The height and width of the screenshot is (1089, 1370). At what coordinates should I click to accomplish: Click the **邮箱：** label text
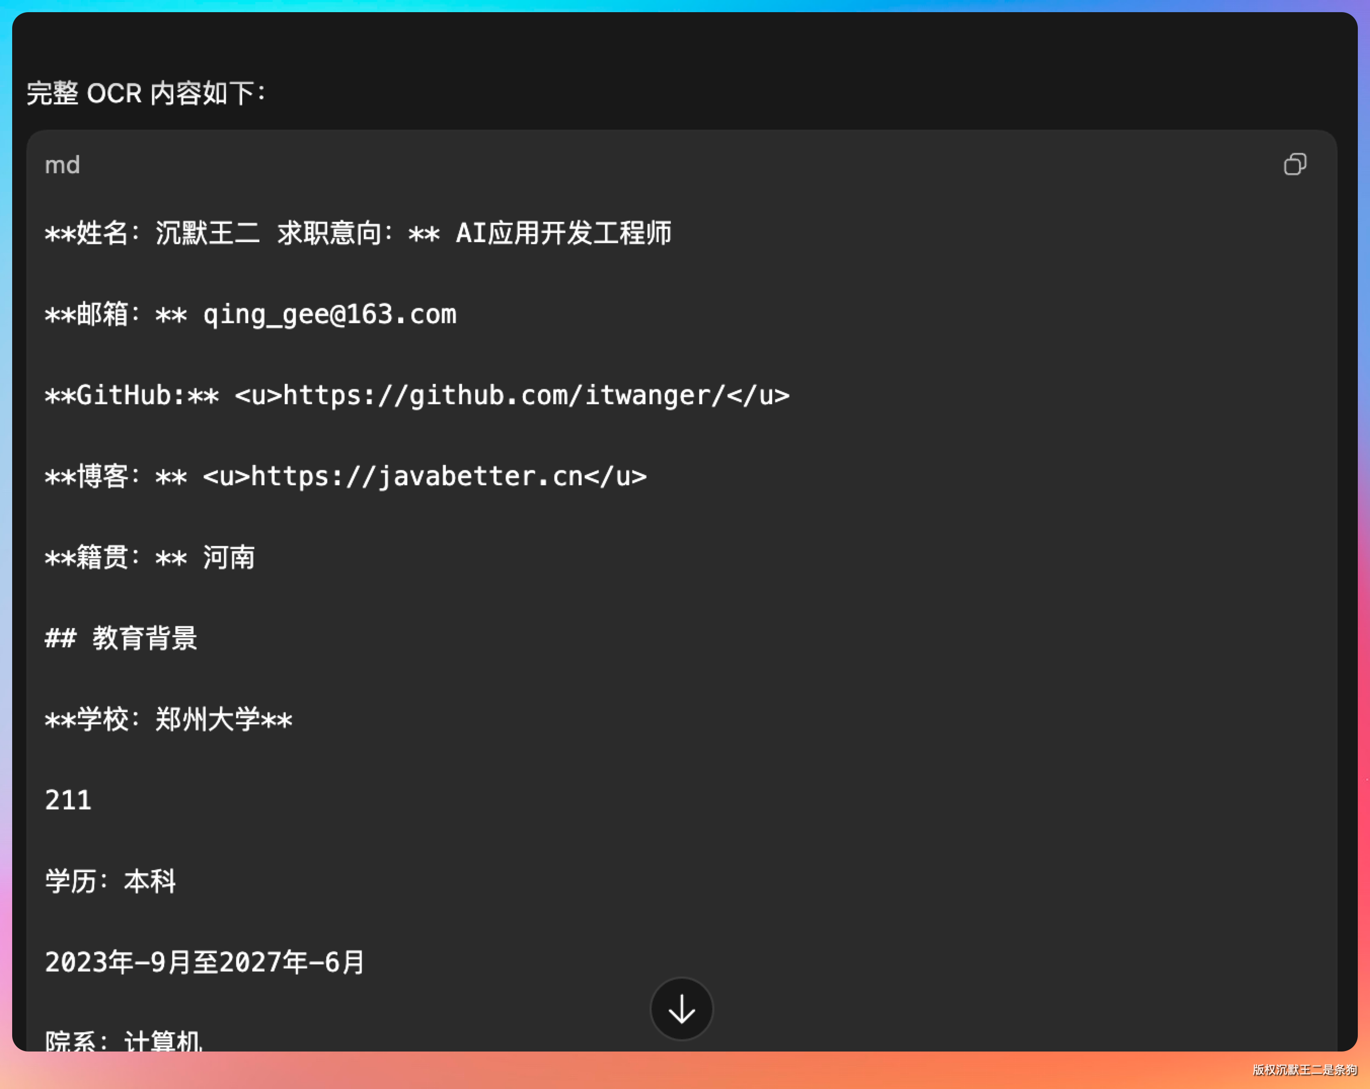(x=102, y=315)
